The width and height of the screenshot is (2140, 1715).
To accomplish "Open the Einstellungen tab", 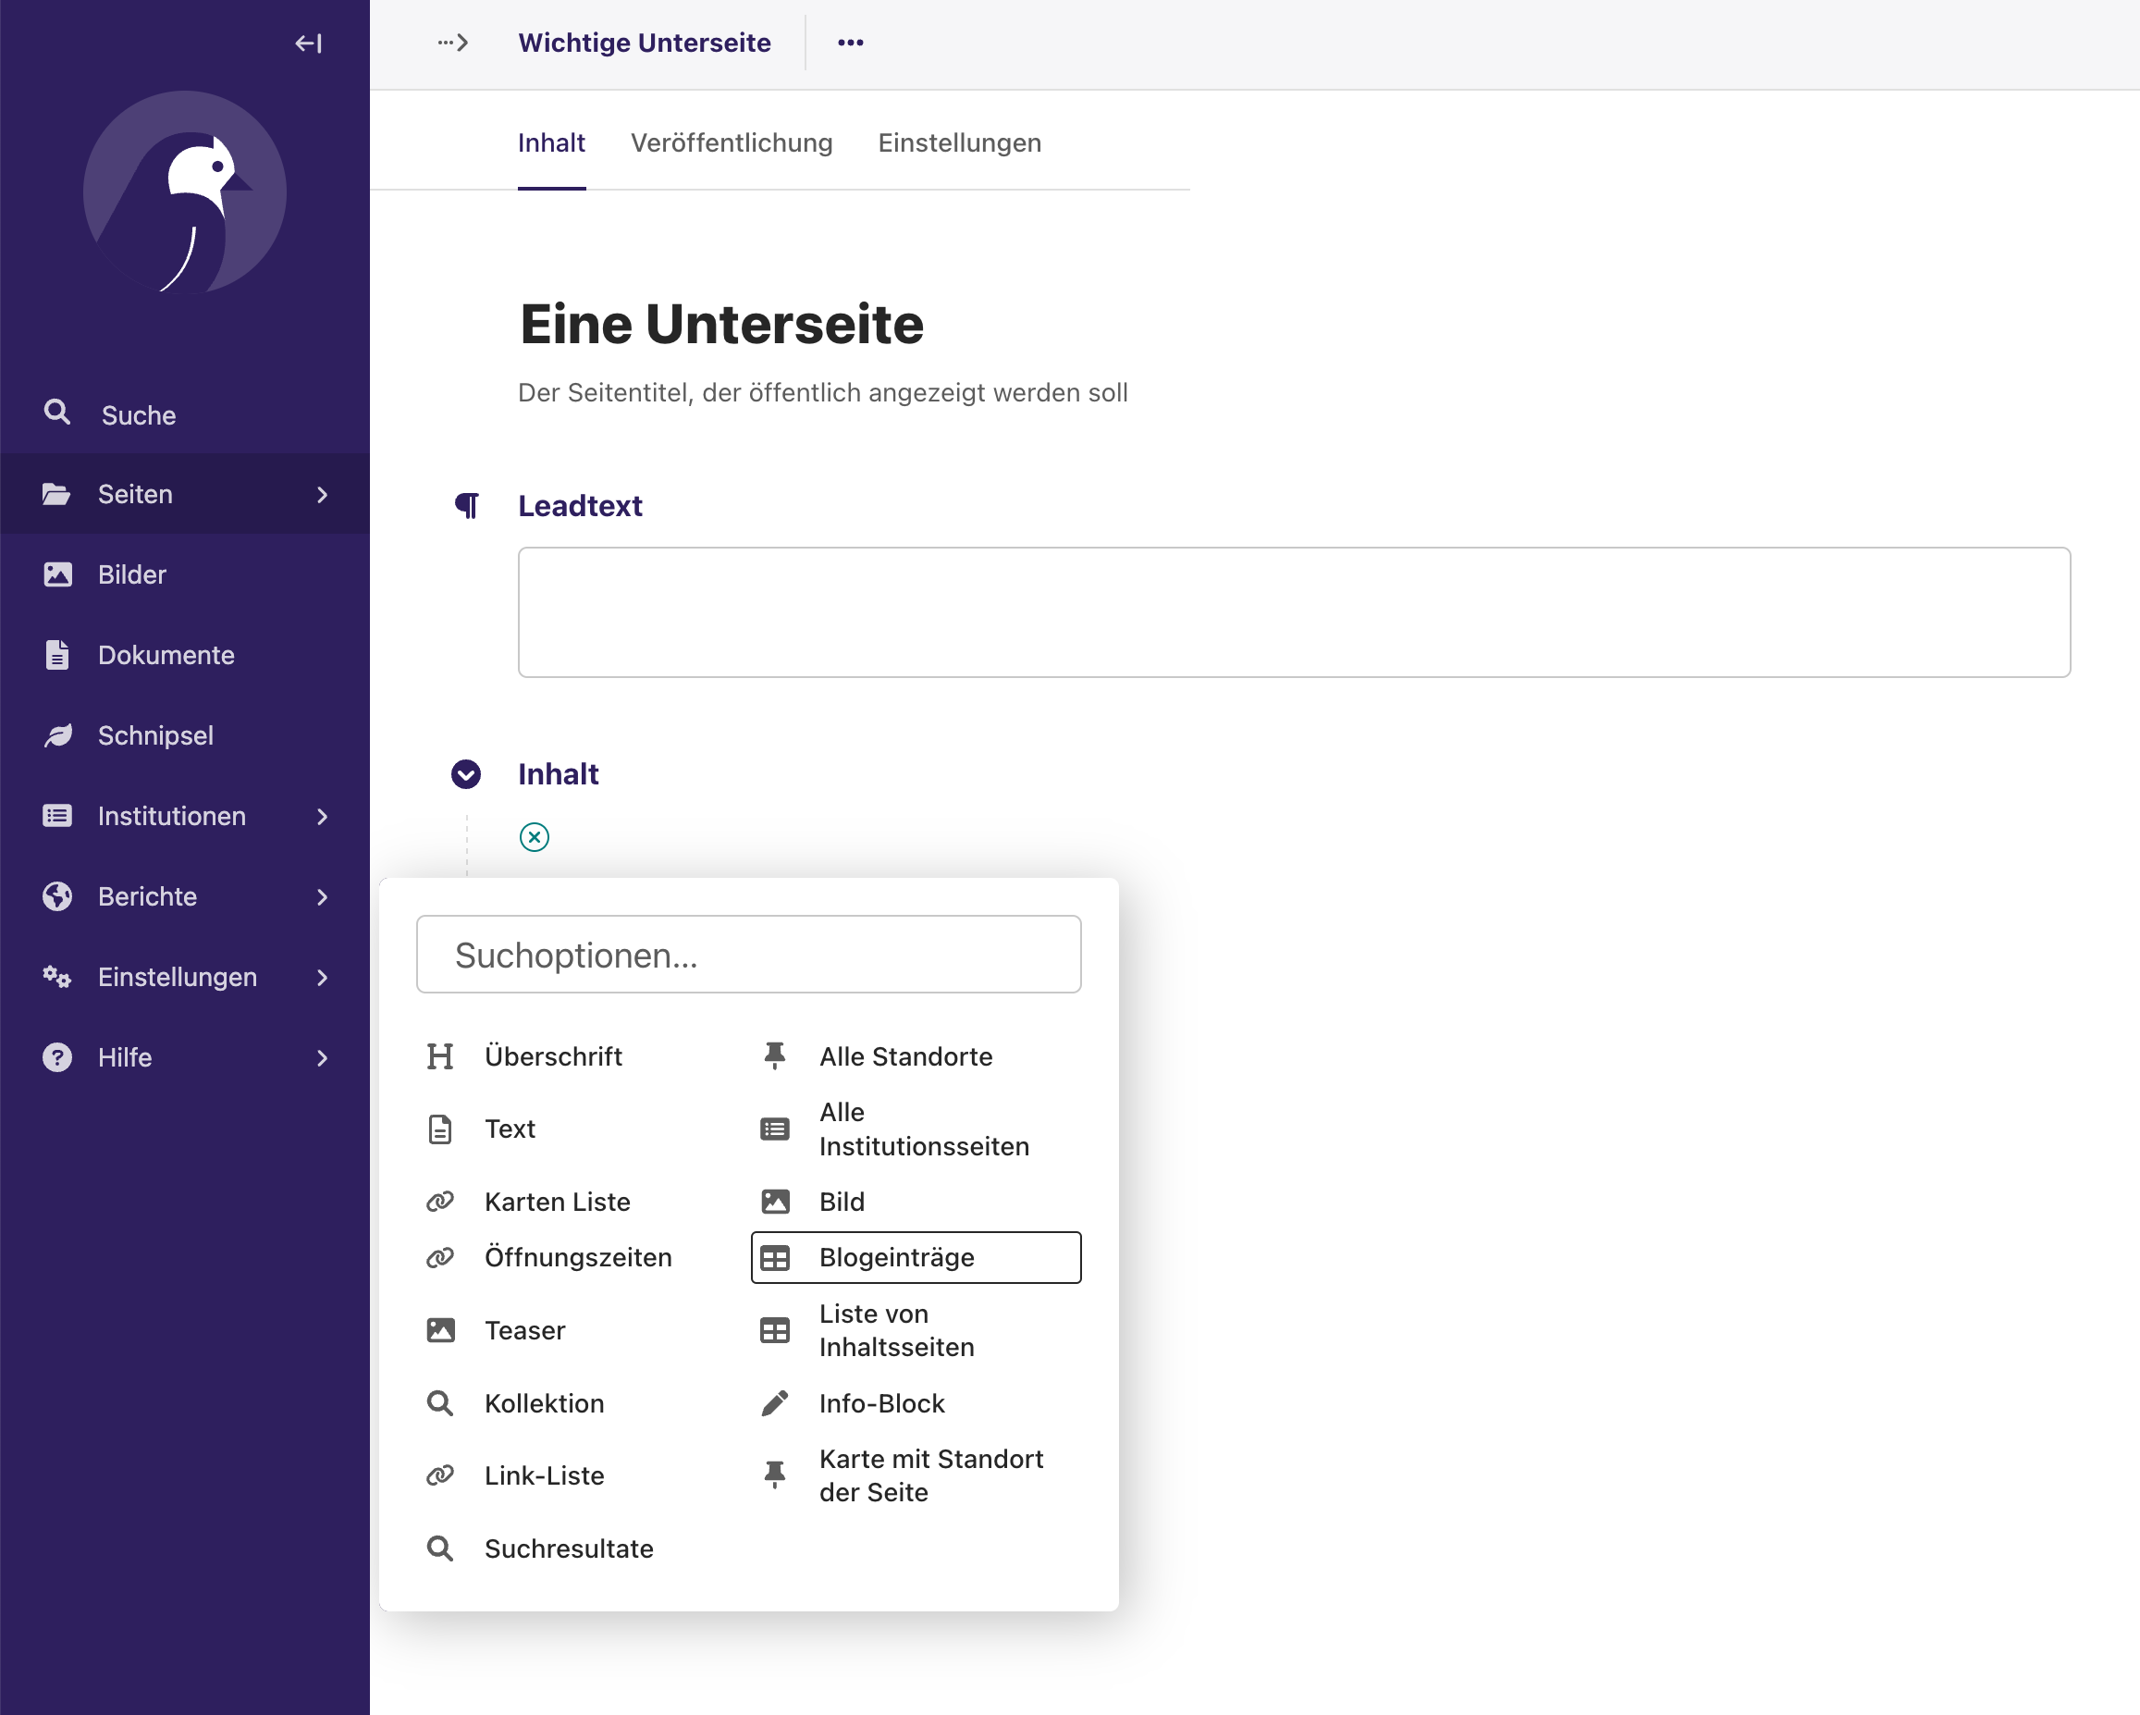I will (x=960, y=143).
